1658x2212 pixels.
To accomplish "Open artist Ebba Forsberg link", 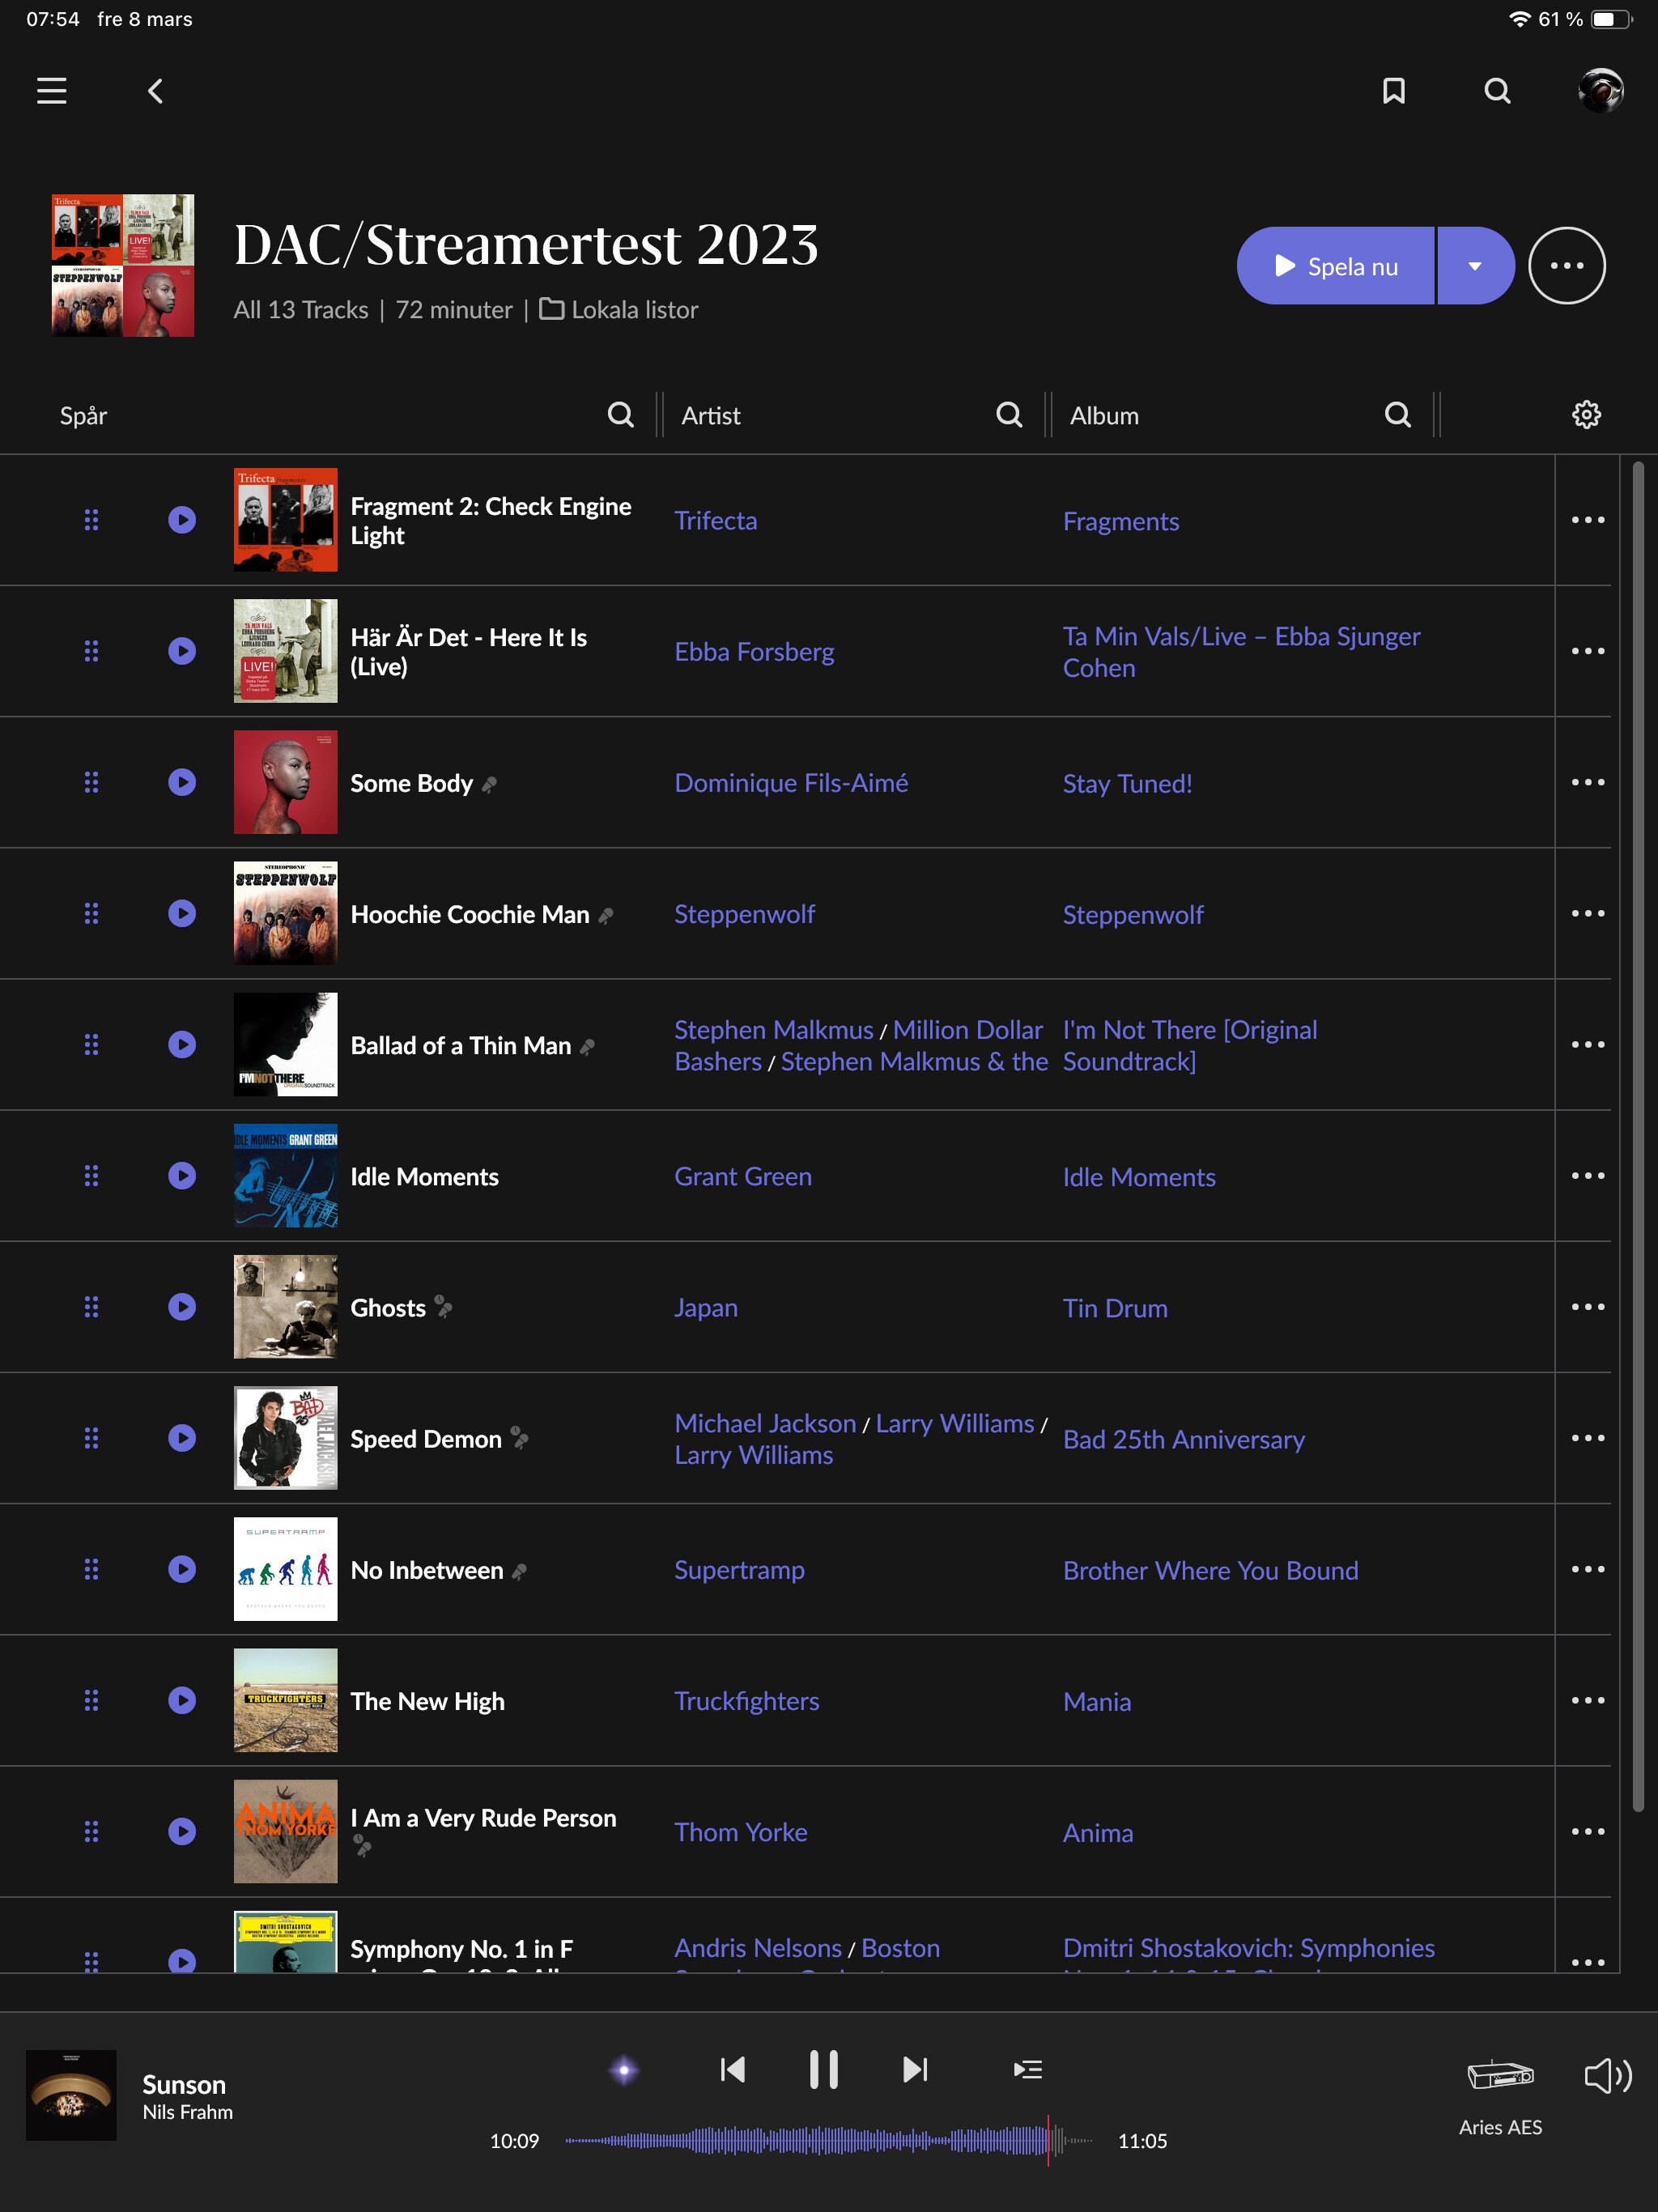I will click(x=754, y=652).
